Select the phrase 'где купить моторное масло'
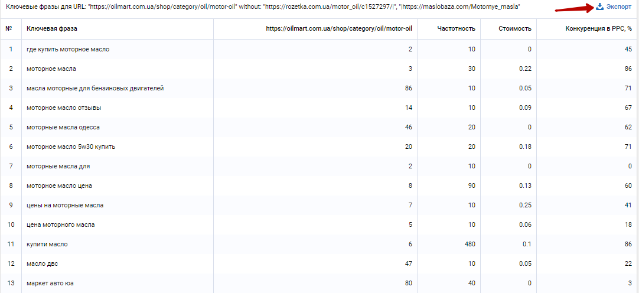 click(x=68, y=49)
